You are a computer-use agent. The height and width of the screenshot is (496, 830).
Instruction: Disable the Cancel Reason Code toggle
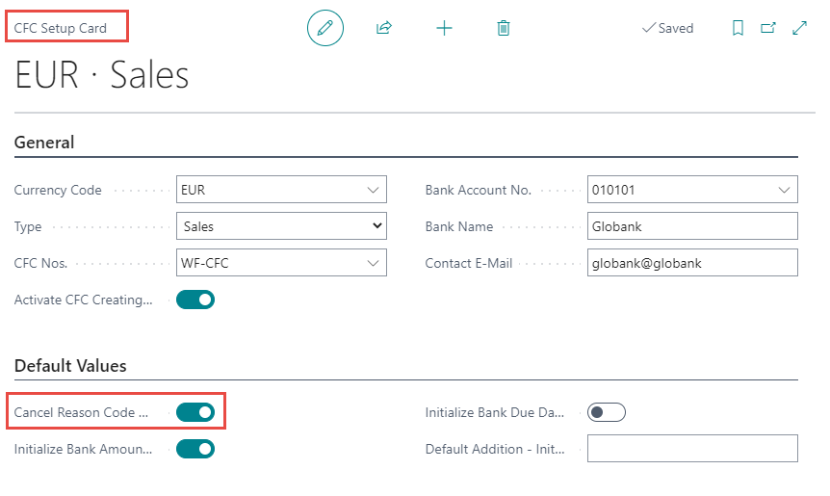point(195,412)
